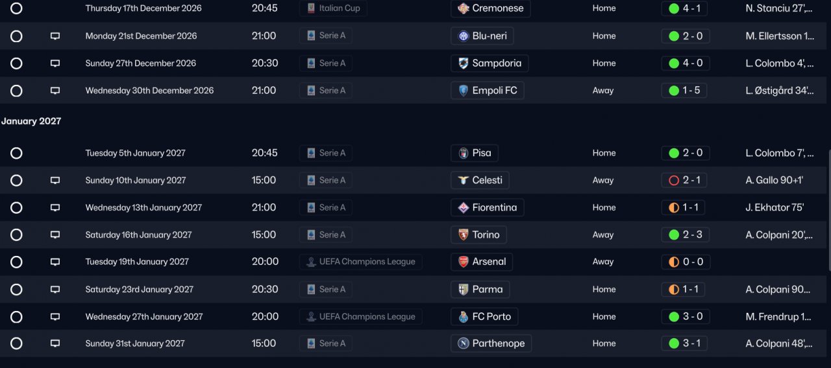Click the January 2027 month header

31,121
